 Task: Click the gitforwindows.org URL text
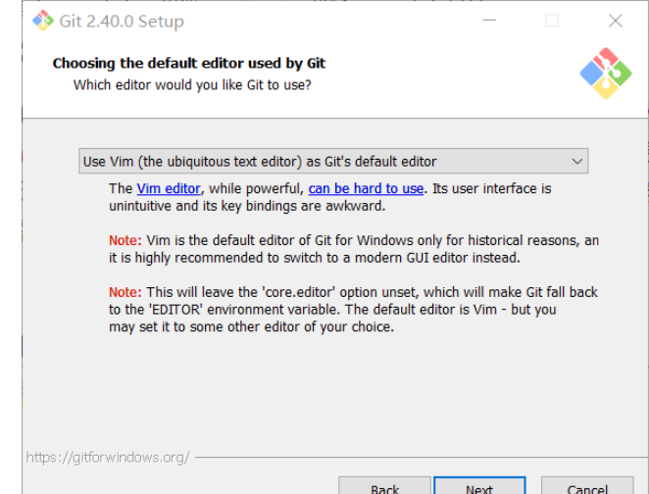[107, 457]
